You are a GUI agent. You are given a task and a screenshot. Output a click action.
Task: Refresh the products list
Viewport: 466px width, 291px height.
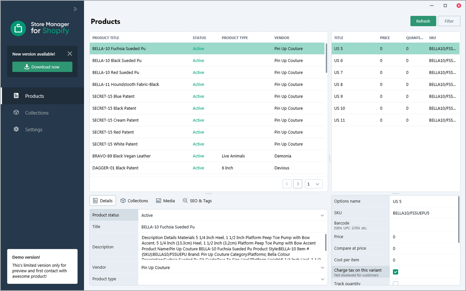tap(423, 21)
